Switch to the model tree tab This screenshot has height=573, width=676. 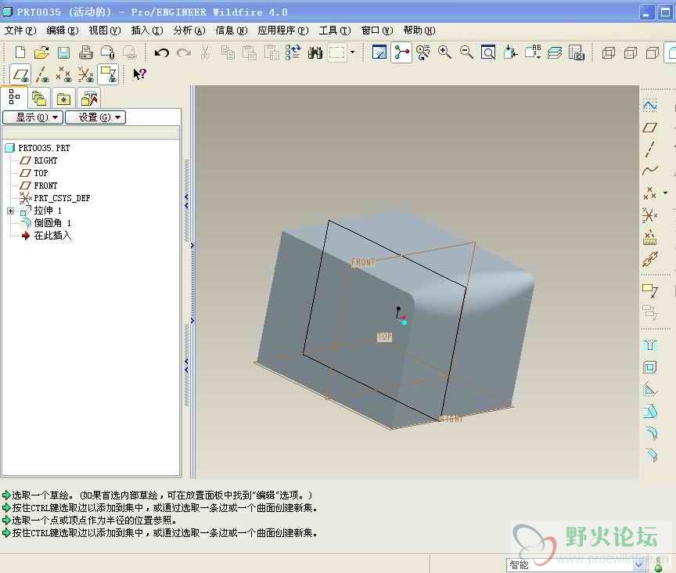pyautogui.click(x=14, y=97)
